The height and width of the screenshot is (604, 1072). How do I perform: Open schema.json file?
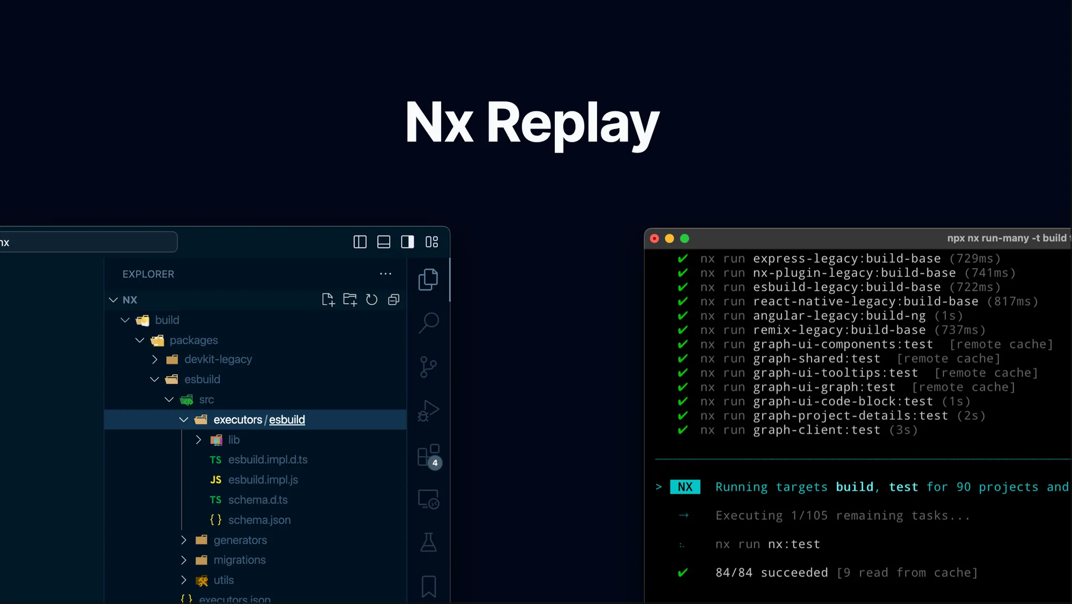(259, 520)
